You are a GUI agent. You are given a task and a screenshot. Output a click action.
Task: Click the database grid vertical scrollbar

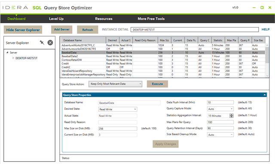click(x=267, y=60)
